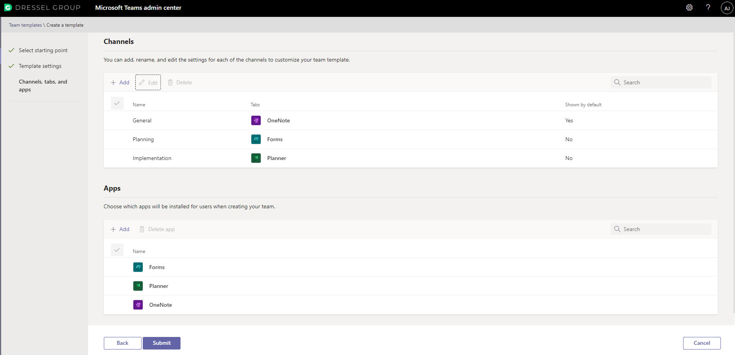Click the Forms icon in the Apps list
Screen dimensions: 735x355
click(138, 267)
